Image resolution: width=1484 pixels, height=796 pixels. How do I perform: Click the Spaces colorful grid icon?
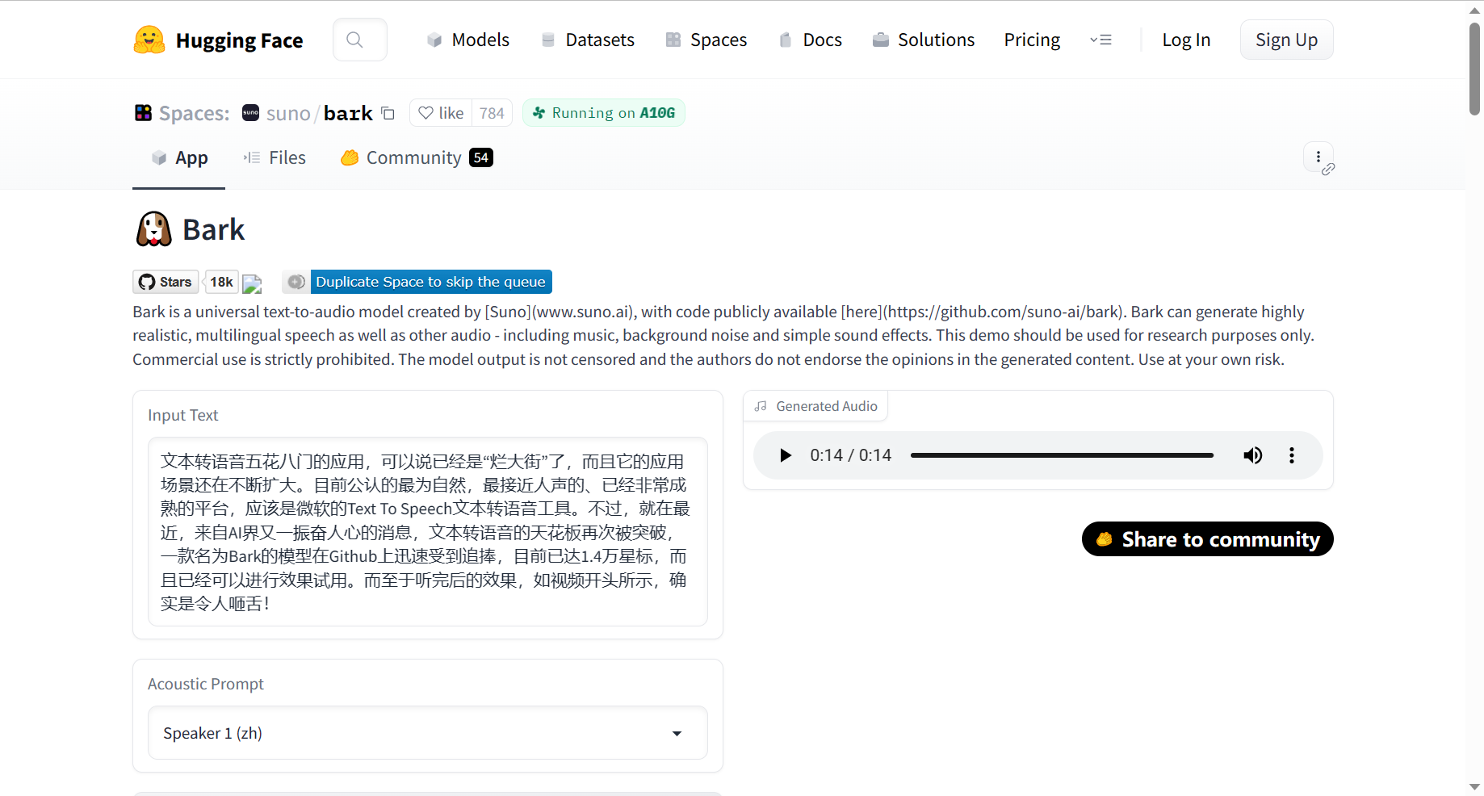click(143, 113)
